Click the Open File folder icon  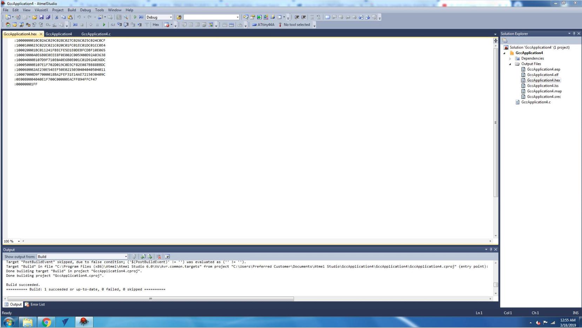(x=34, y=17)
